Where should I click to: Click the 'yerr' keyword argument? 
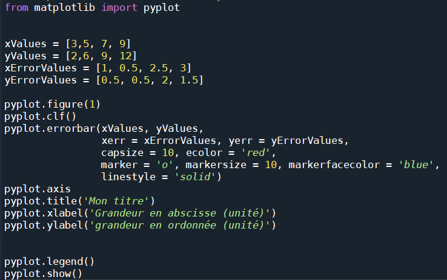coord(240,141)
